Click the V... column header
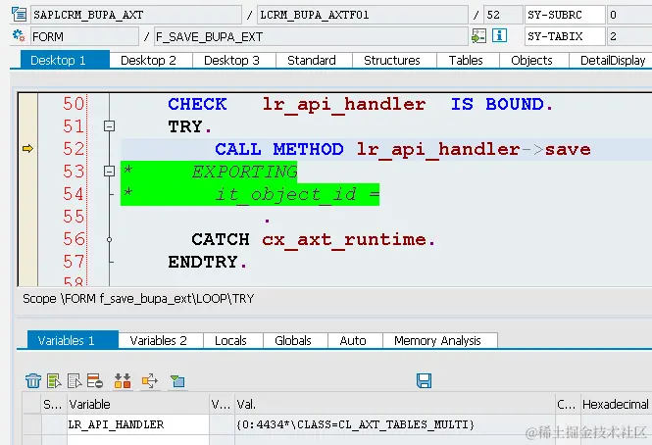 point(222,404)
